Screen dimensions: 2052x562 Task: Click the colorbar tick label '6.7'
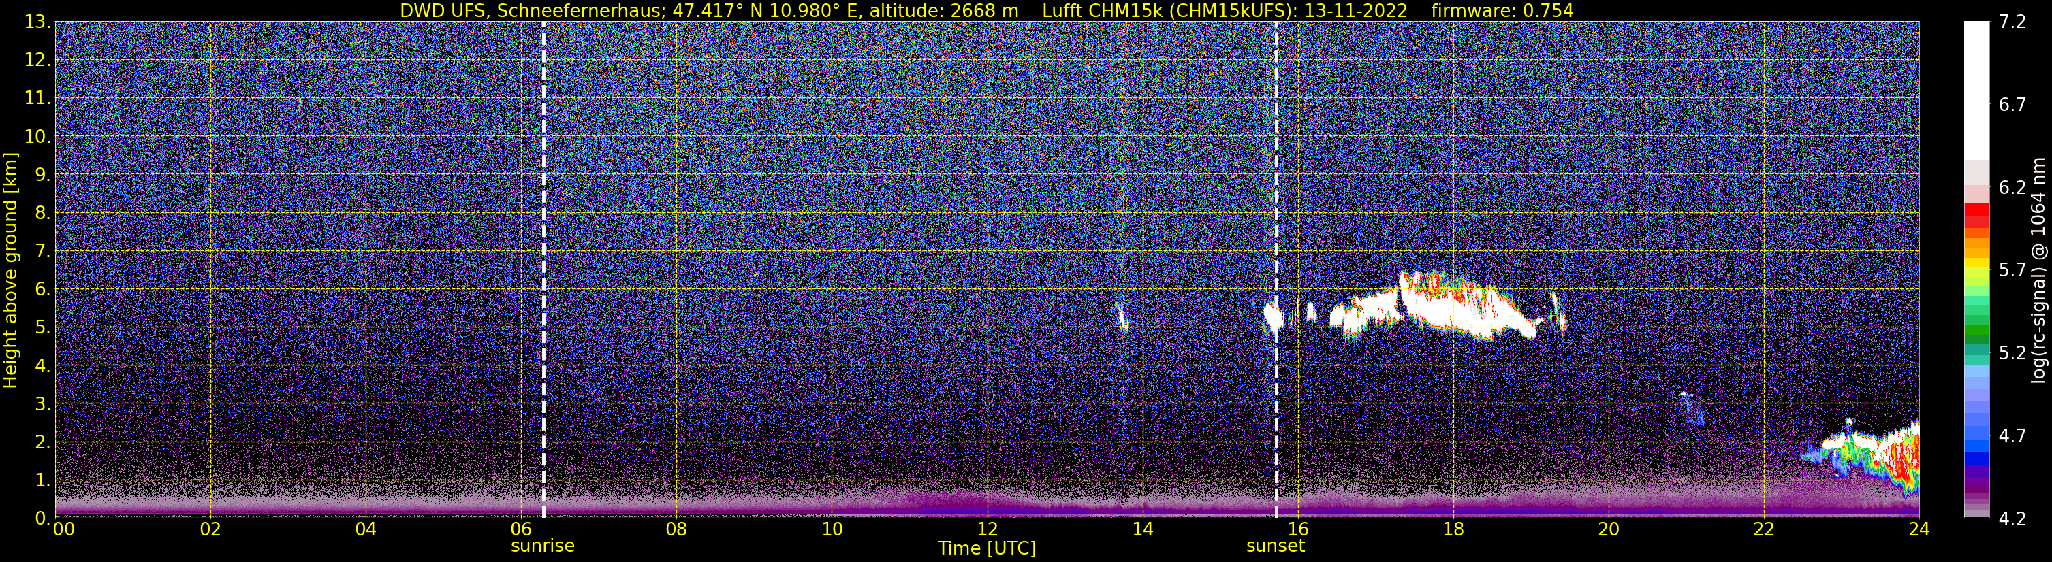click(2012, 105)
